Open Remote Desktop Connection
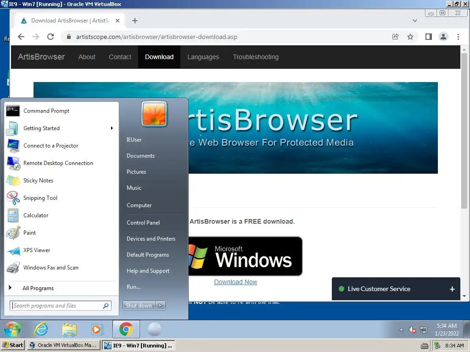This screenshot has width=470, height=352. tap(62, 163)
